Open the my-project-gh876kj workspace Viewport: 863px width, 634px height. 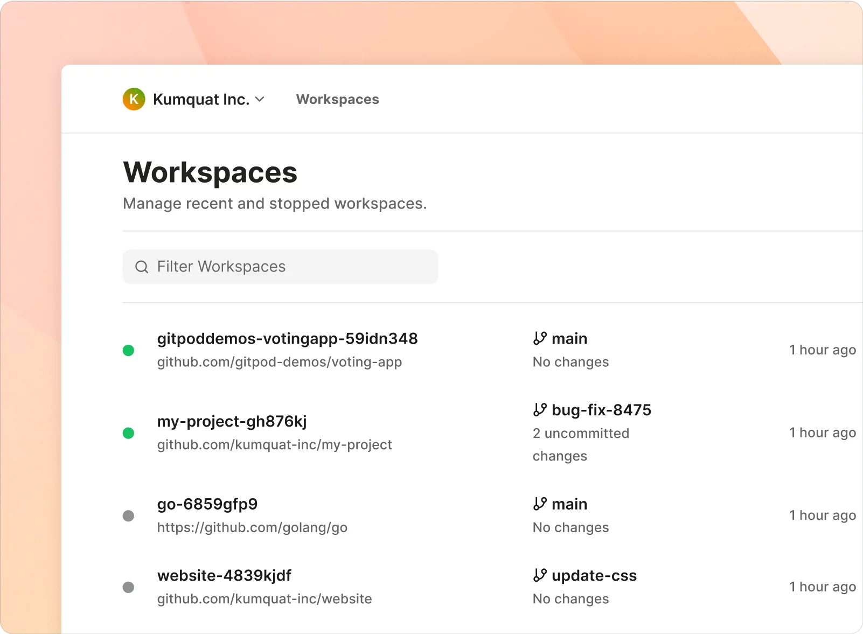[x=232, y=421]
